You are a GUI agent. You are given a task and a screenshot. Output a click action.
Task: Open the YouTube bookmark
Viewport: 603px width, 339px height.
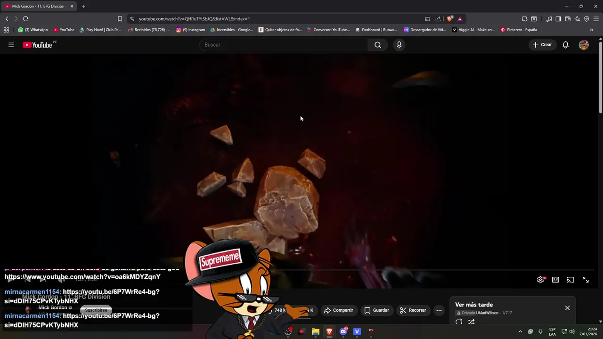coord(64,30)
